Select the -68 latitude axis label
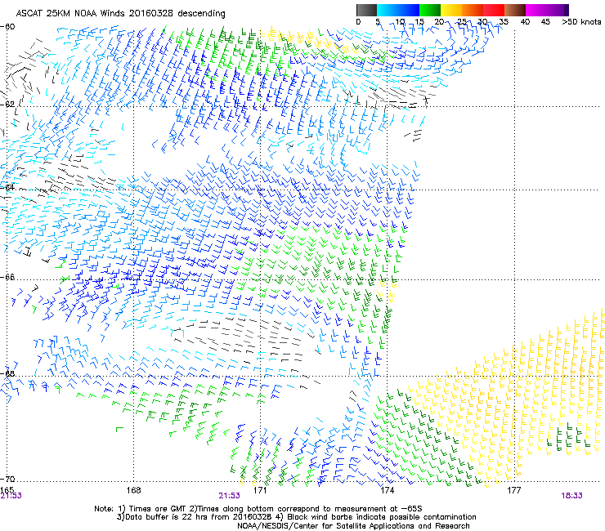Screen dimensions: 605x531 tap(7, 374)
